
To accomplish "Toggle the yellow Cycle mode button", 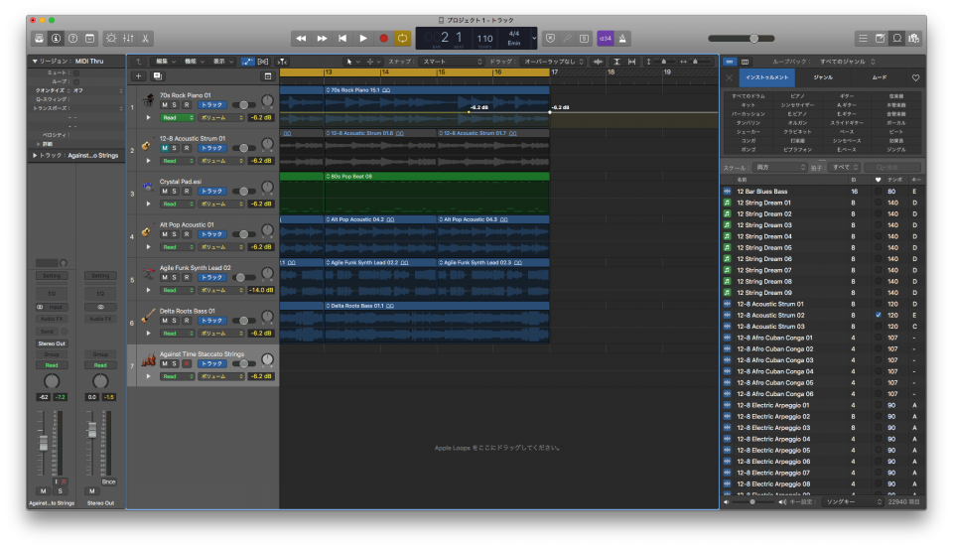I will (402, 39).
